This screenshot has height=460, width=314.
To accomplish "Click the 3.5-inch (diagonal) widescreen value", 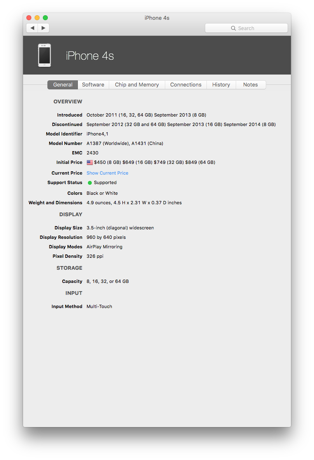I will tap(120, 228).
